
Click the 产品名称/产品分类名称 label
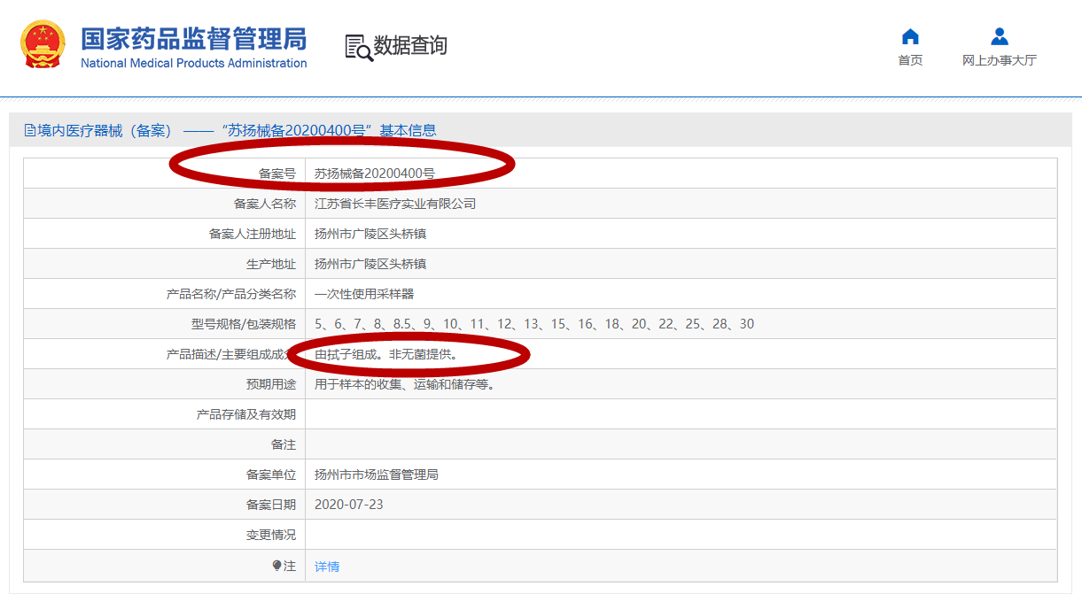231,294
